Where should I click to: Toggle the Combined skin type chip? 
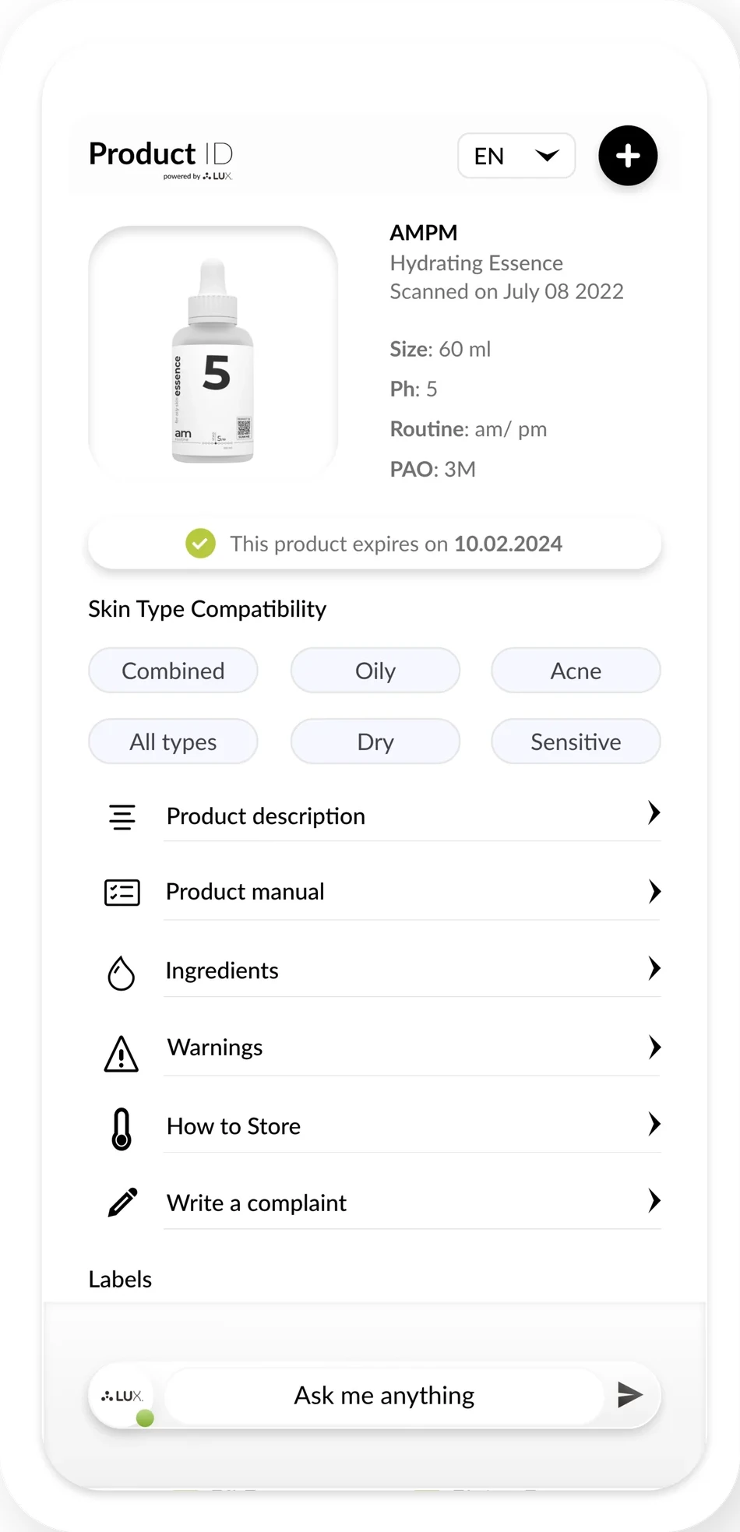click(x=173, y=671)
